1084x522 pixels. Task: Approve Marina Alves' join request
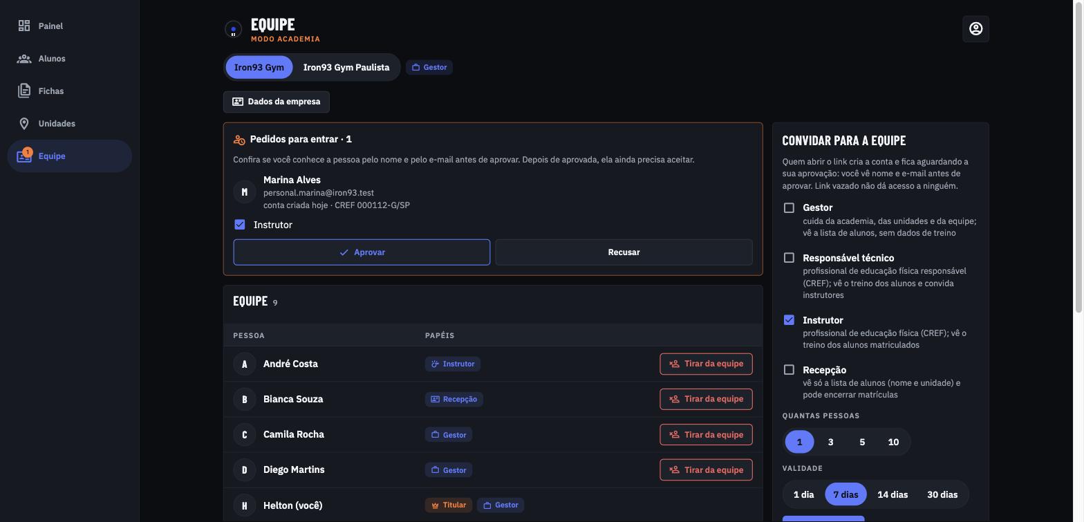coord(362,252)
